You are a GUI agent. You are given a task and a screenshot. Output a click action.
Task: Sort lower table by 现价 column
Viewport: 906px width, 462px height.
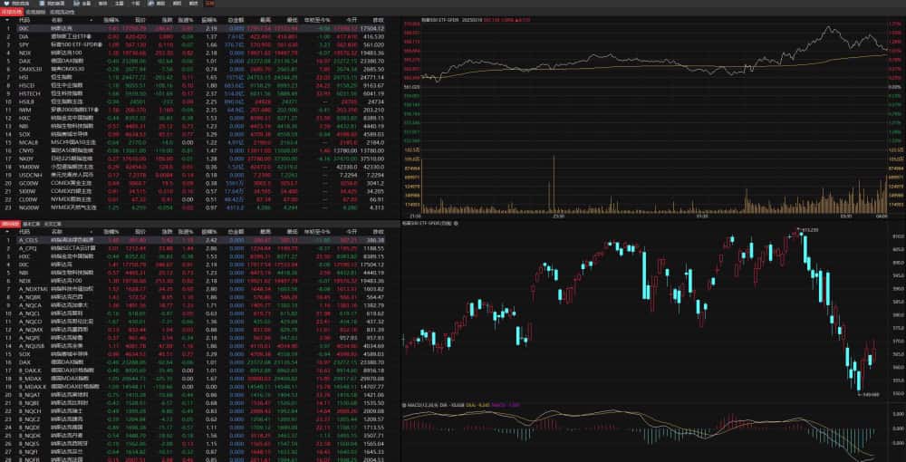140,232
